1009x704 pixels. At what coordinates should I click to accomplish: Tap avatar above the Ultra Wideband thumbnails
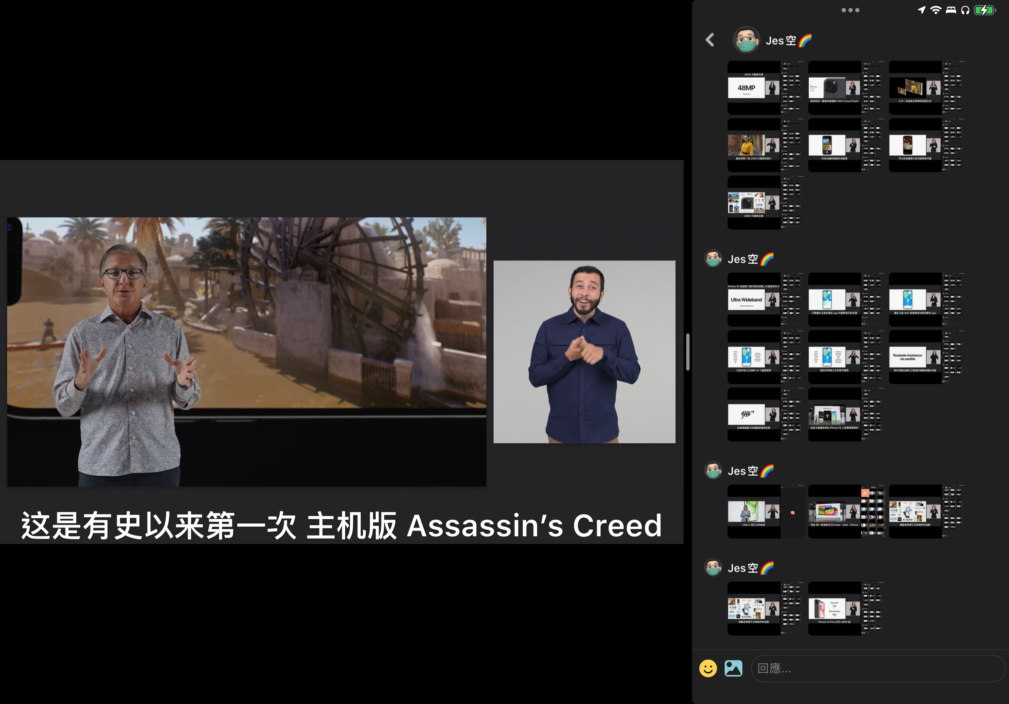pyautogui.click(x=713, y=259)
